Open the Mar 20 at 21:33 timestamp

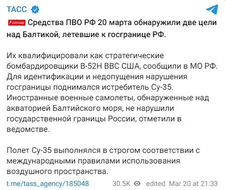193,183
